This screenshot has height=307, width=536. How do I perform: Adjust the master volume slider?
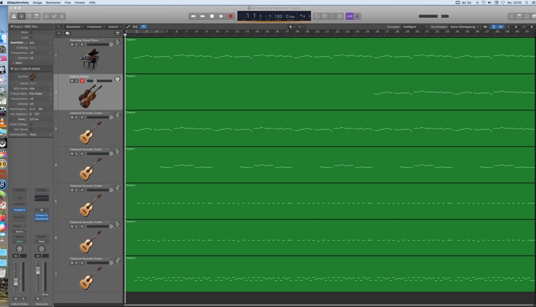coord(434,16)
